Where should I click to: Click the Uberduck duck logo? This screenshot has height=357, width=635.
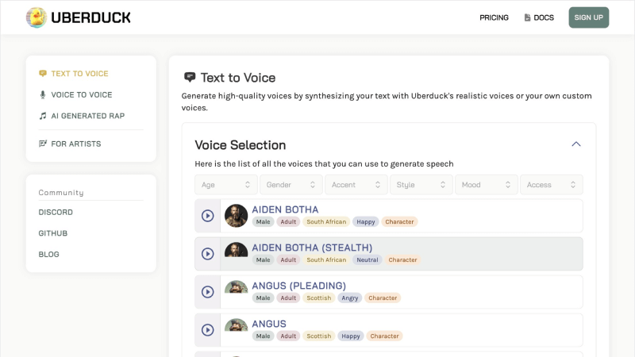pyautogui.click(x=36, y=17)
